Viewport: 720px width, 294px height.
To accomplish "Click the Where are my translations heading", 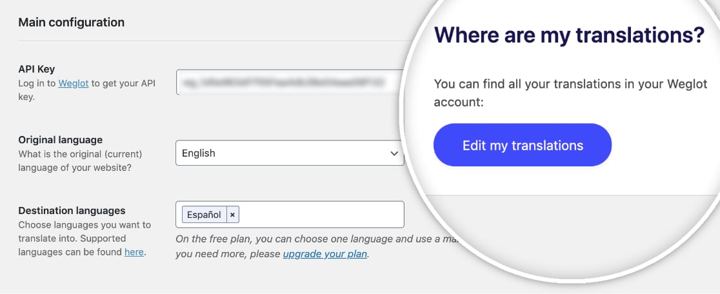I will [x=570, y=35].
